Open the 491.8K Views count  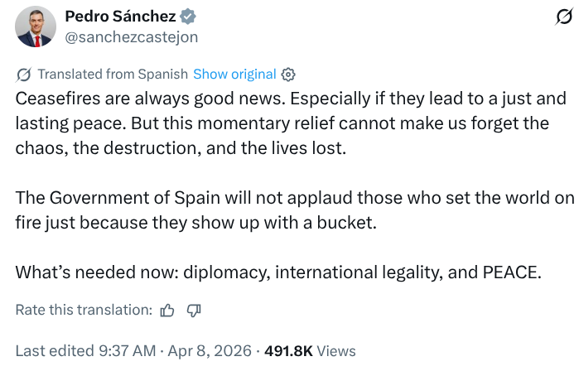(288, 351)
